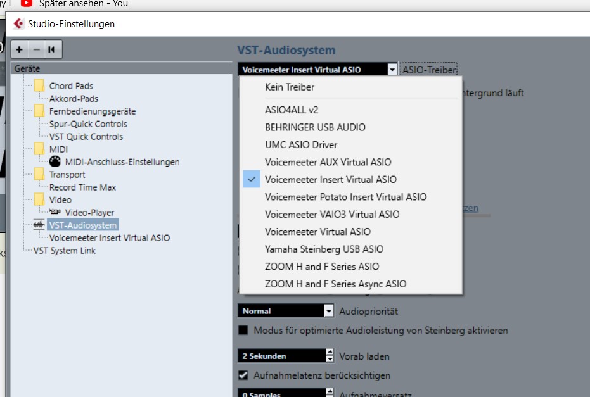Click the YouTube icon in browser tab
The height and width of the screenshot is (397, 590).
click(26, 3)
